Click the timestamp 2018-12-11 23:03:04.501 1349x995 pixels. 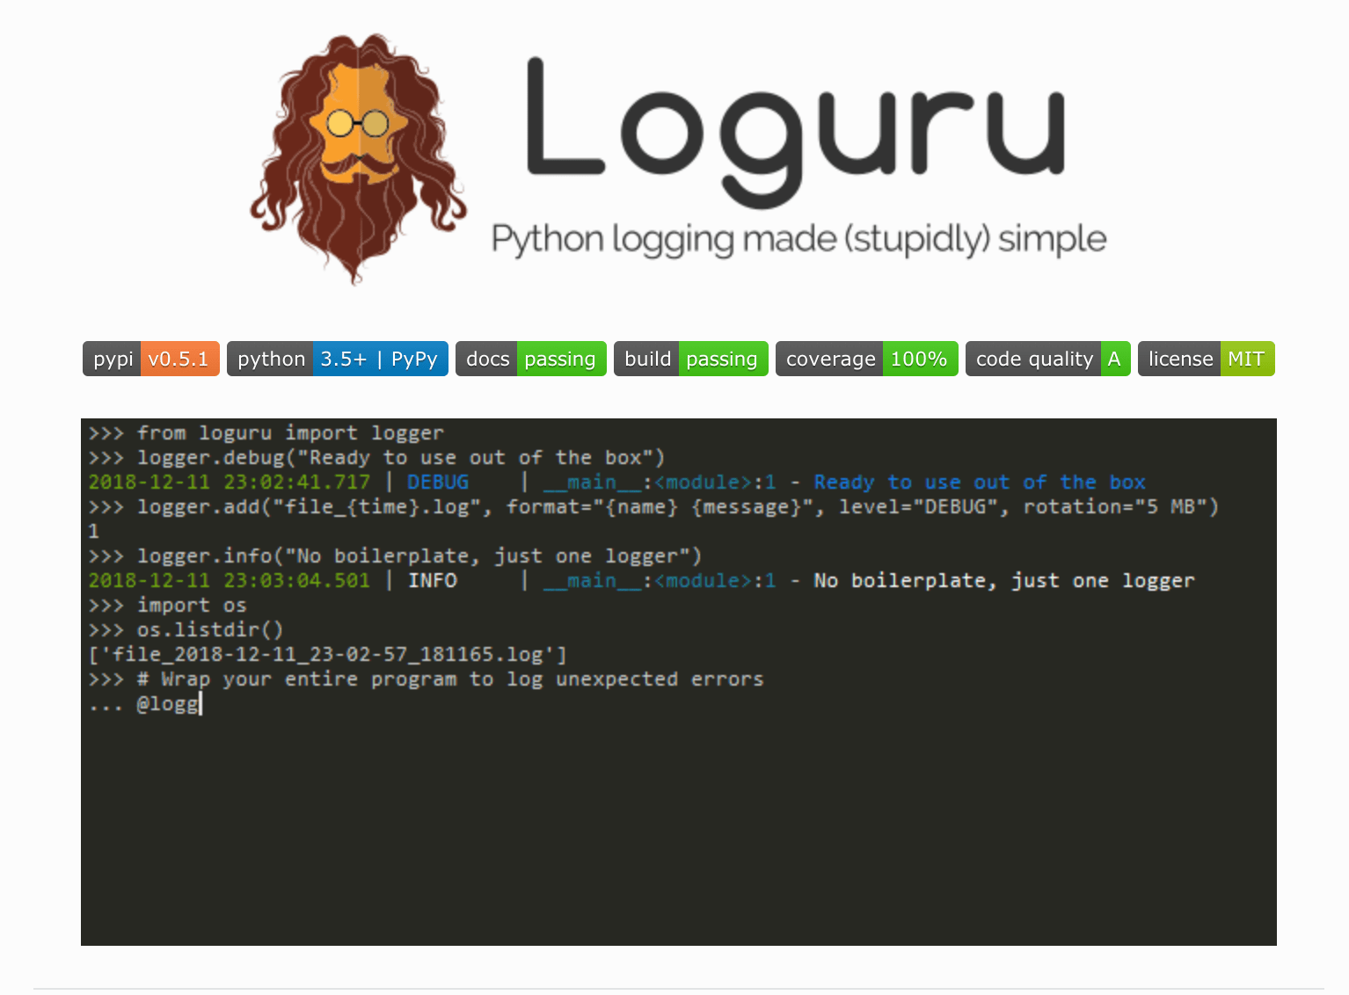pyautogui.click(x=230, y=581)
